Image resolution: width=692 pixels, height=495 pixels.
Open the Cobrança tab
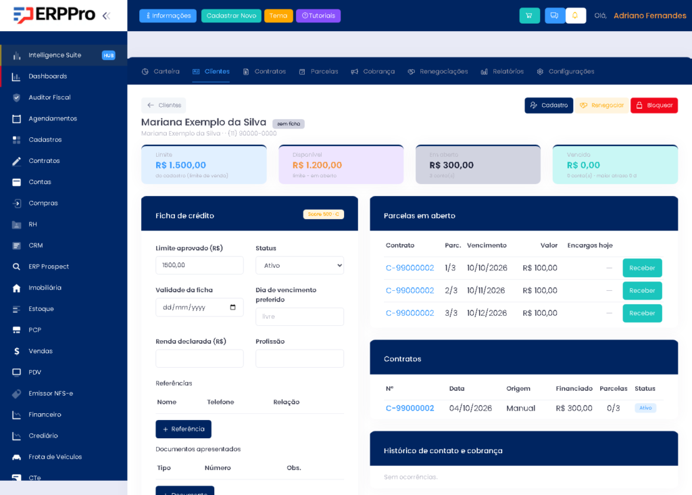point(373,72)
